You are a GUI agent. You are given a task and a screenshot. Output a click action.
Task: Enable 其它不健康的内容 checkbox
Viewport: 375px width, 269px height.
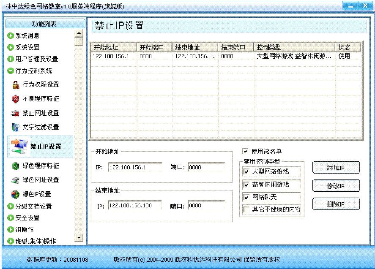click(246, 209)
